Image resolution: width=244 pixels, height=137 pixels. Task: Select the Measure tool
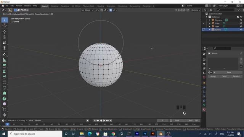tap(4, 60)
